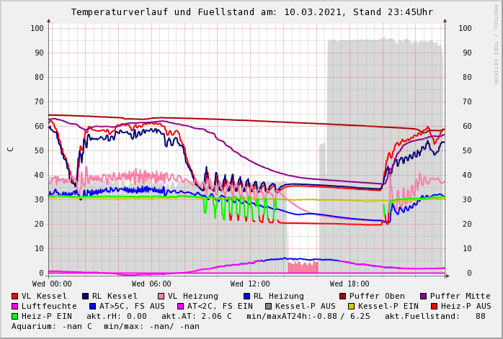Image resolution: width=503 pixels, height=339 pixels.
Task: Click the blue RL Heizung legend swatch
Action: 247,296
